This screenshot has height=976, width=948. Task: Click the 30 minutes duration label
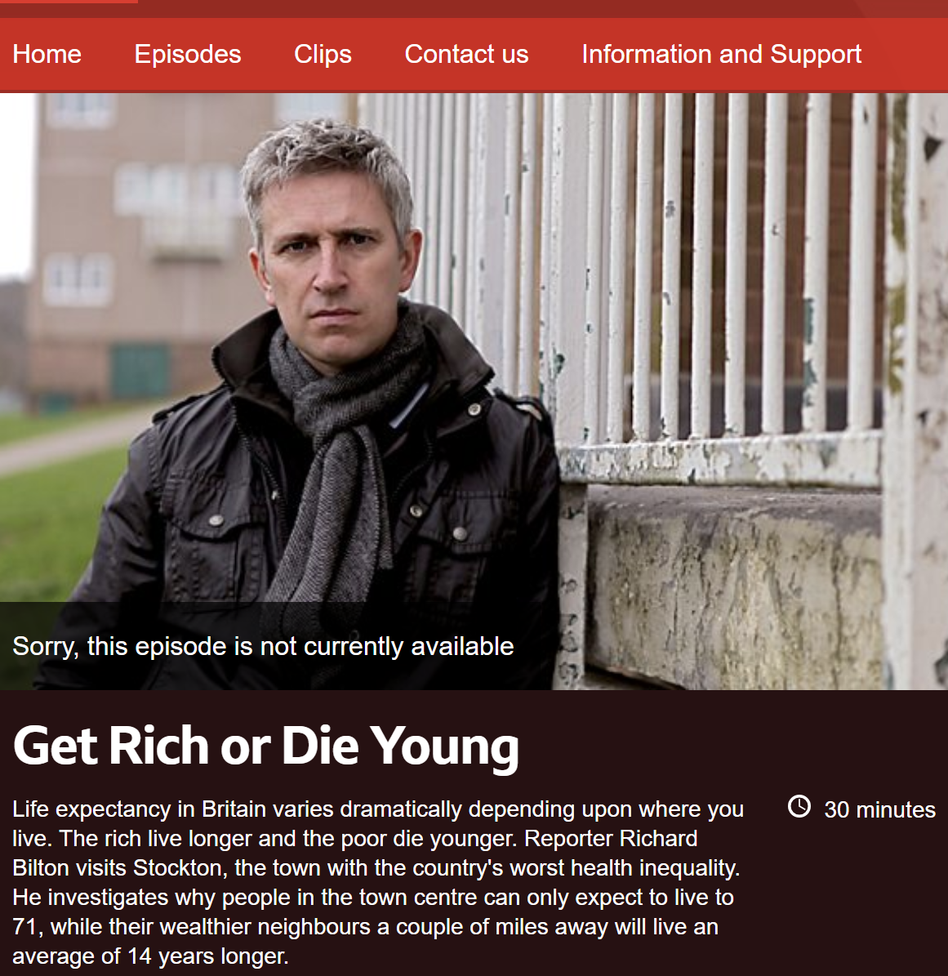point(879,809)
